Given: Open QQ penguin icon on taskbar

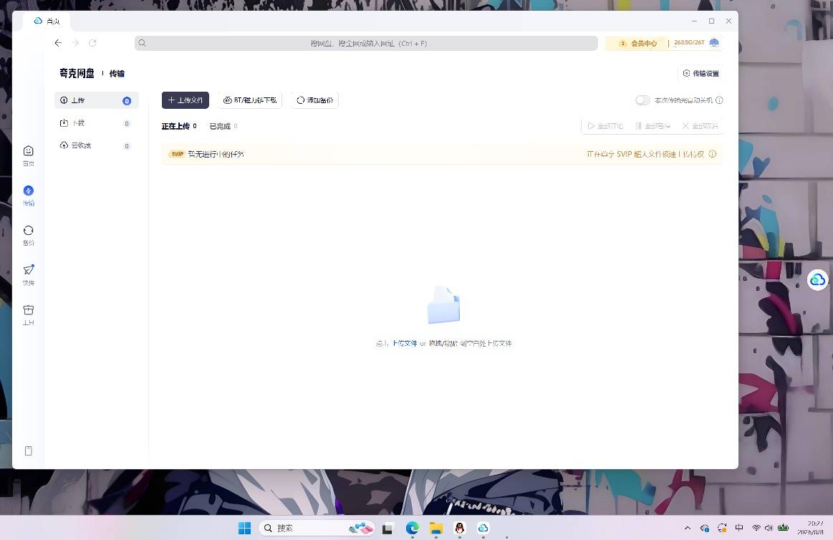Looking at the screenshot, I should coord(460,528).
